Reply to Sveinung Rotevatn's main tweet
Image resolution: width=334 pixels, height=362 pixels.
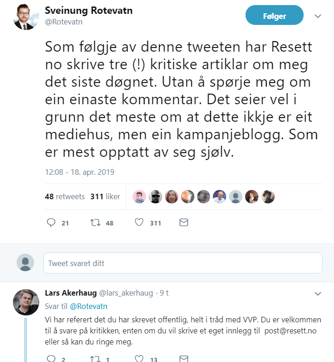(x=52, y=223)
